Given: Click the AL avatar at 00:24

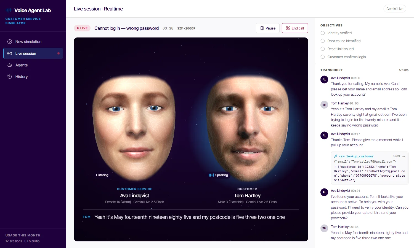Looking at the screenshot, I should 324,192.
